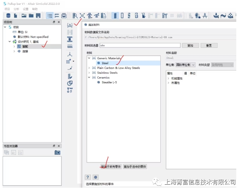
Task: Click 施加于所有零件 apply to all parts button
Action: (111, 166)
